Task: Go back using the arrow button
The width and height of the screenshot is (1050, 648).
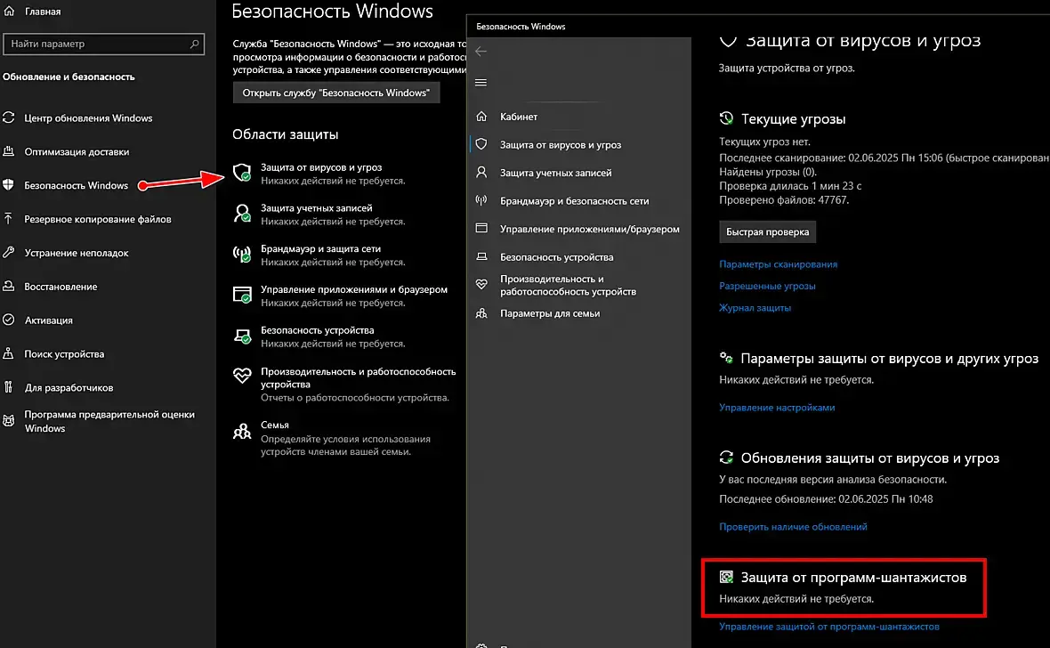Action: pos(481,52)
